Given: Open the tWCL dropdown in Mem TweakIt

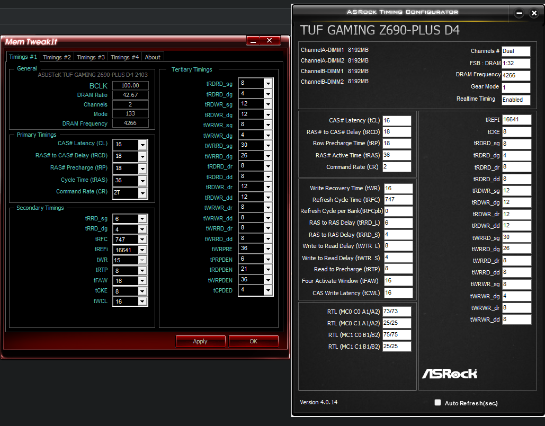Looking at the screenshot, I should click(142, 301).
